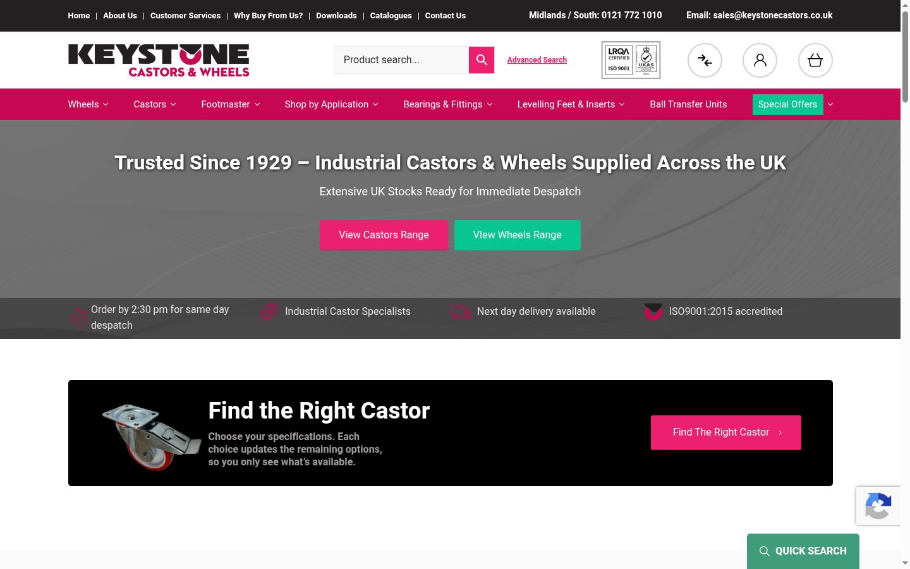The image size is (910, 569).
Task: Expand the Footmaster menu
Action: 230,104
